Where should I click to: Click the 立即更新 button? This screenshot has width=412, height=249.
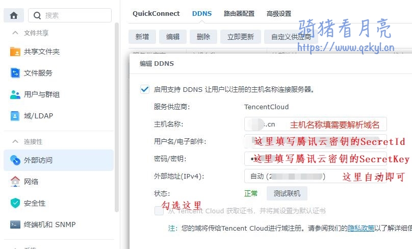point(241,37)
